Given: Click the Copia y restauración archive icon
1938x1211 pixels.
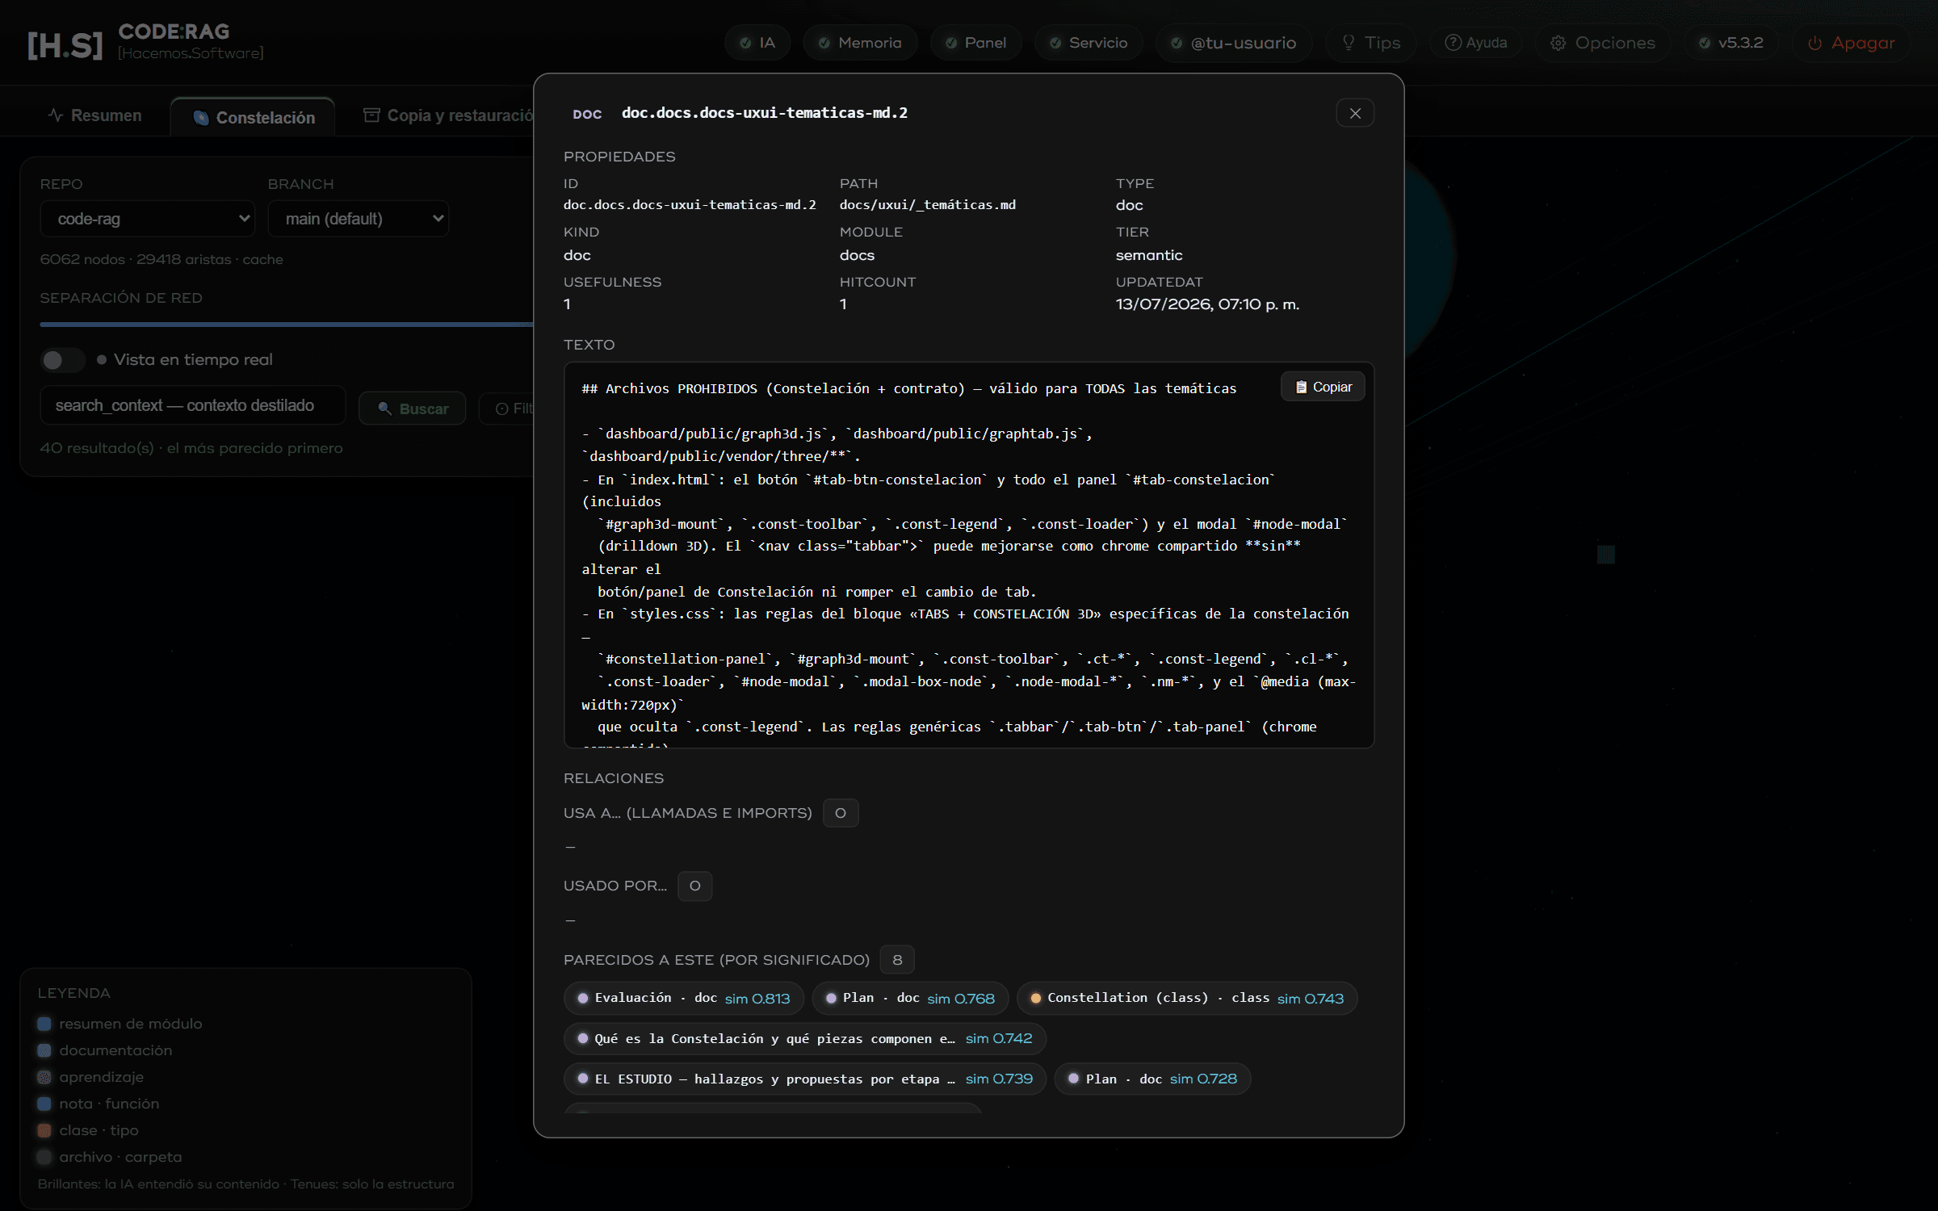Looking at the screenshot, I should coord(371,115).
